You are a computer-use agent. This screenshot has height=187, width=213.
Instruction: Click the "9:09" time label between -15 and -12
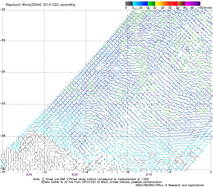click(29, 175)
